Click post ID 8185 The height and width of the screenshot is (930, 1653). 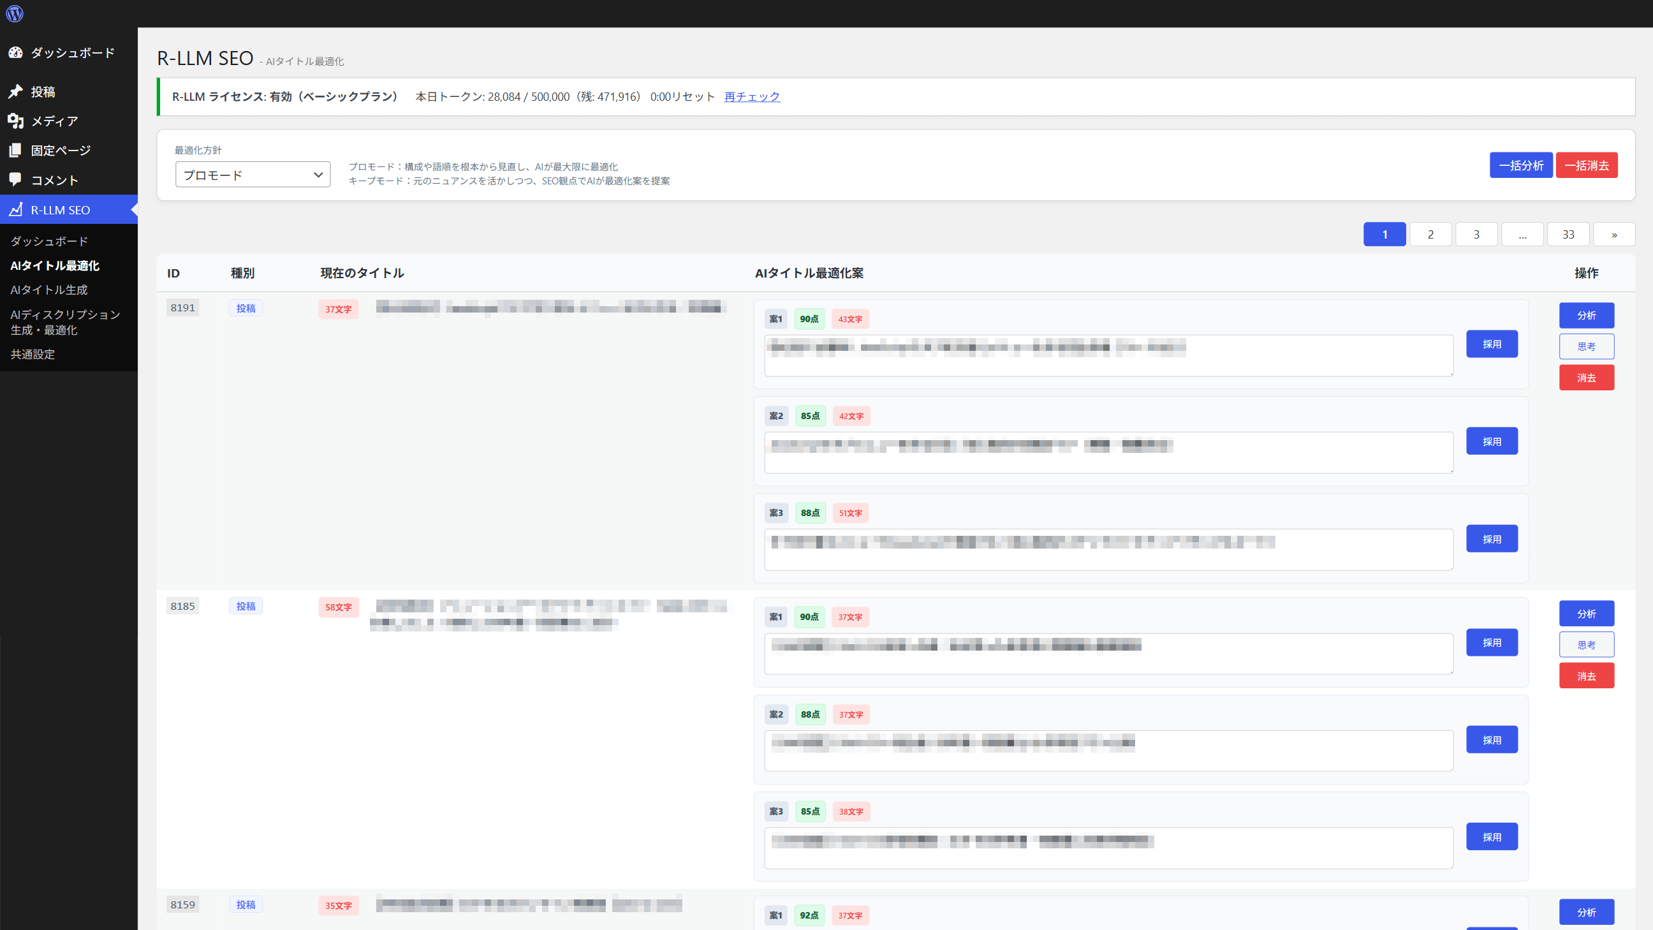click(183, 606)
